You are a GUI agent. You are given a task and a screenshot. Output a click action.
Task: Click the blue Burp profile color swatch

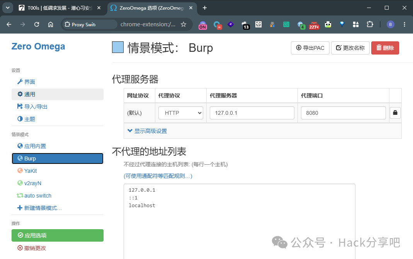[118, 48]
